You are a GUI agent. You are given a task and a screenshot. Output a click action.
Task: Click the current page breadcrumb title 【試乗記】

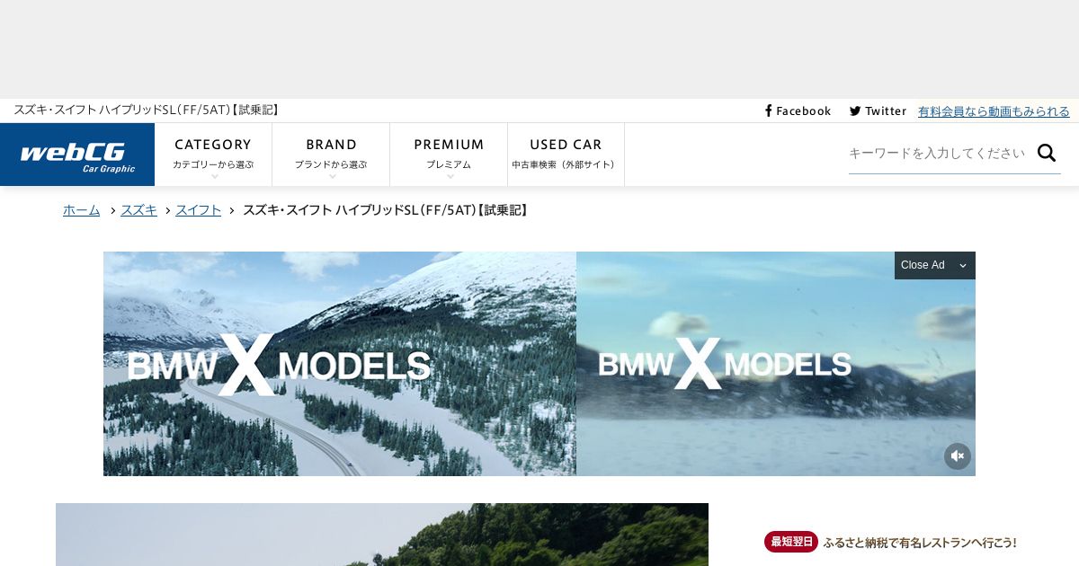(387, 210)
